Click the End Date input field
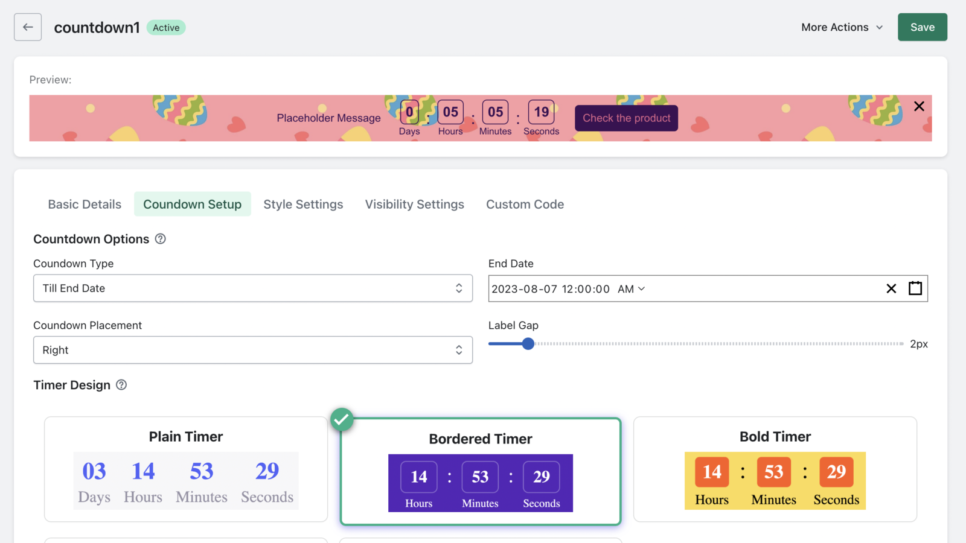The height and width of the screenshot is (543, 966). [x=708, y=288]
